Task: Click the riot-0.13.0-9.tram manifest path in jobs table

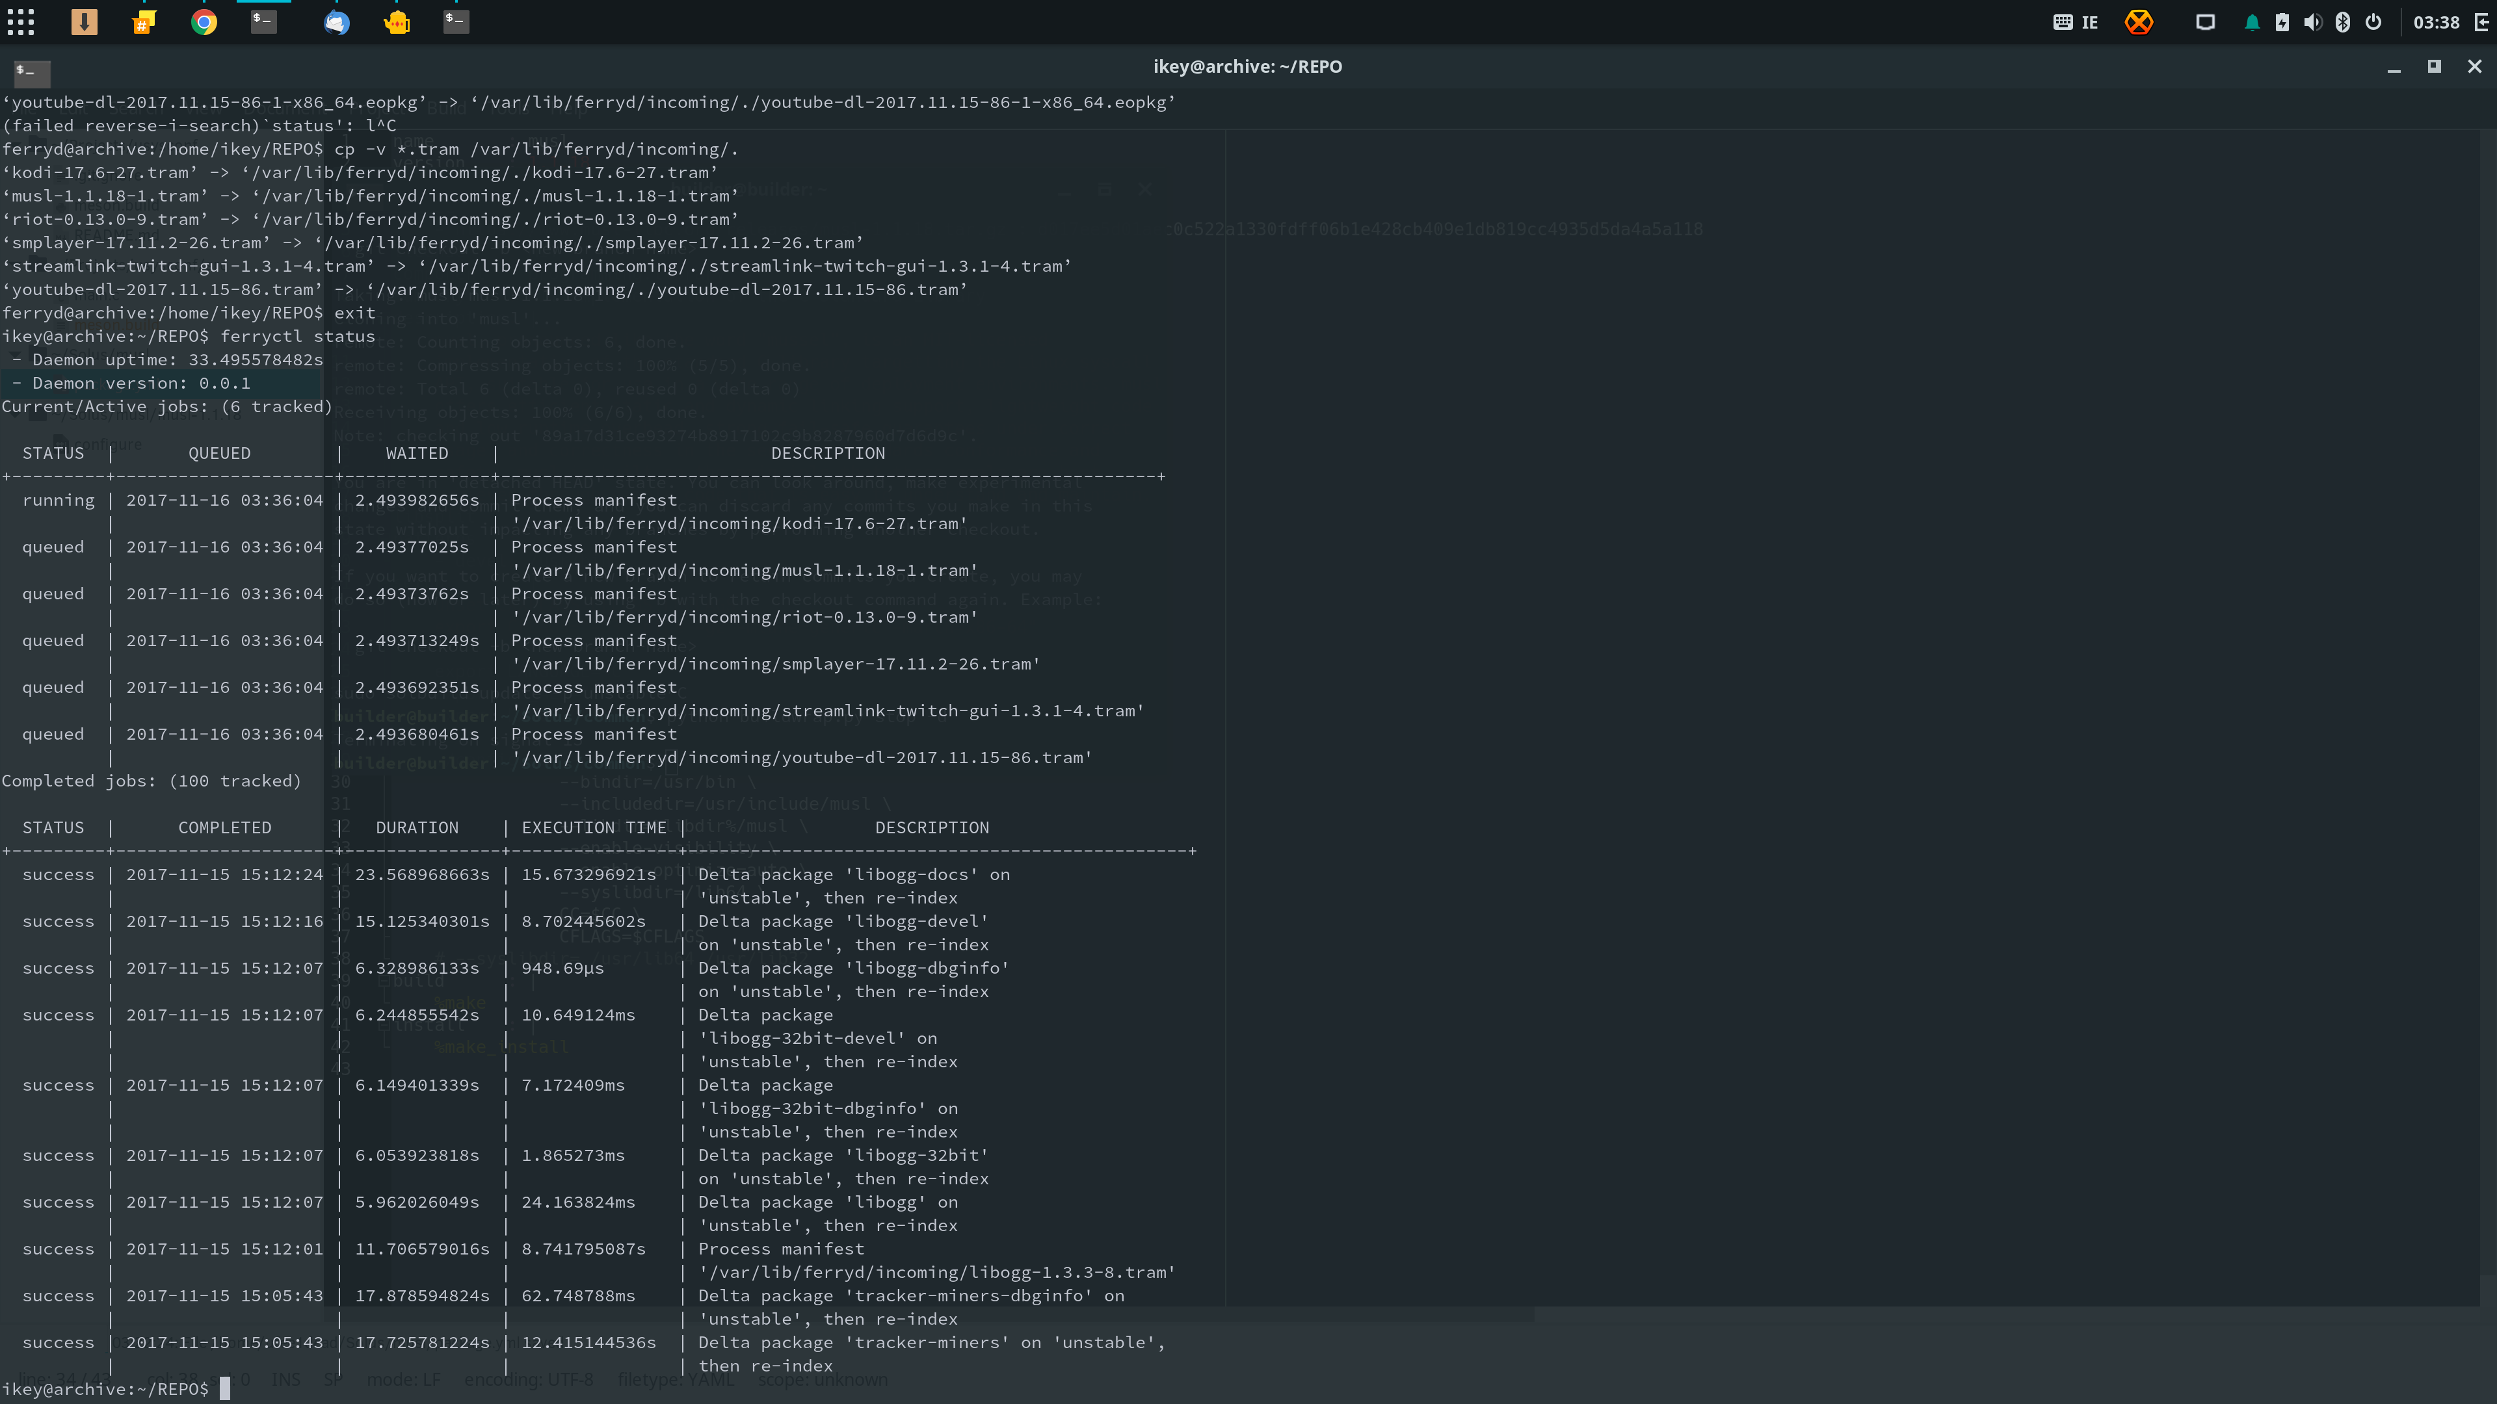Action: (x=745, y=616)
